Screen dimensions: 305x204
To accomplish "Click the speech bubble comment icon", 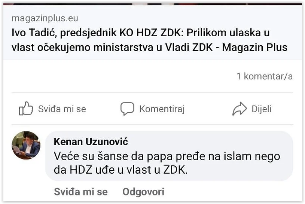I will coord(127,109).
